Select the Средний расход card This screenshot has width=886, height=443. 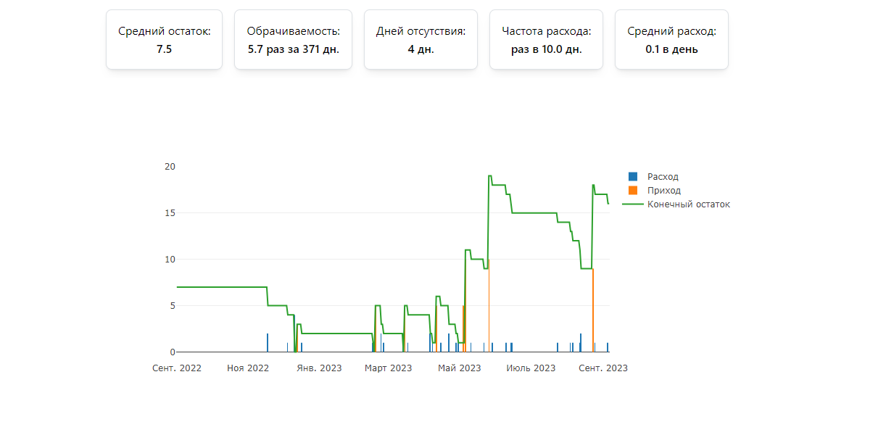[x=671, y=40]
